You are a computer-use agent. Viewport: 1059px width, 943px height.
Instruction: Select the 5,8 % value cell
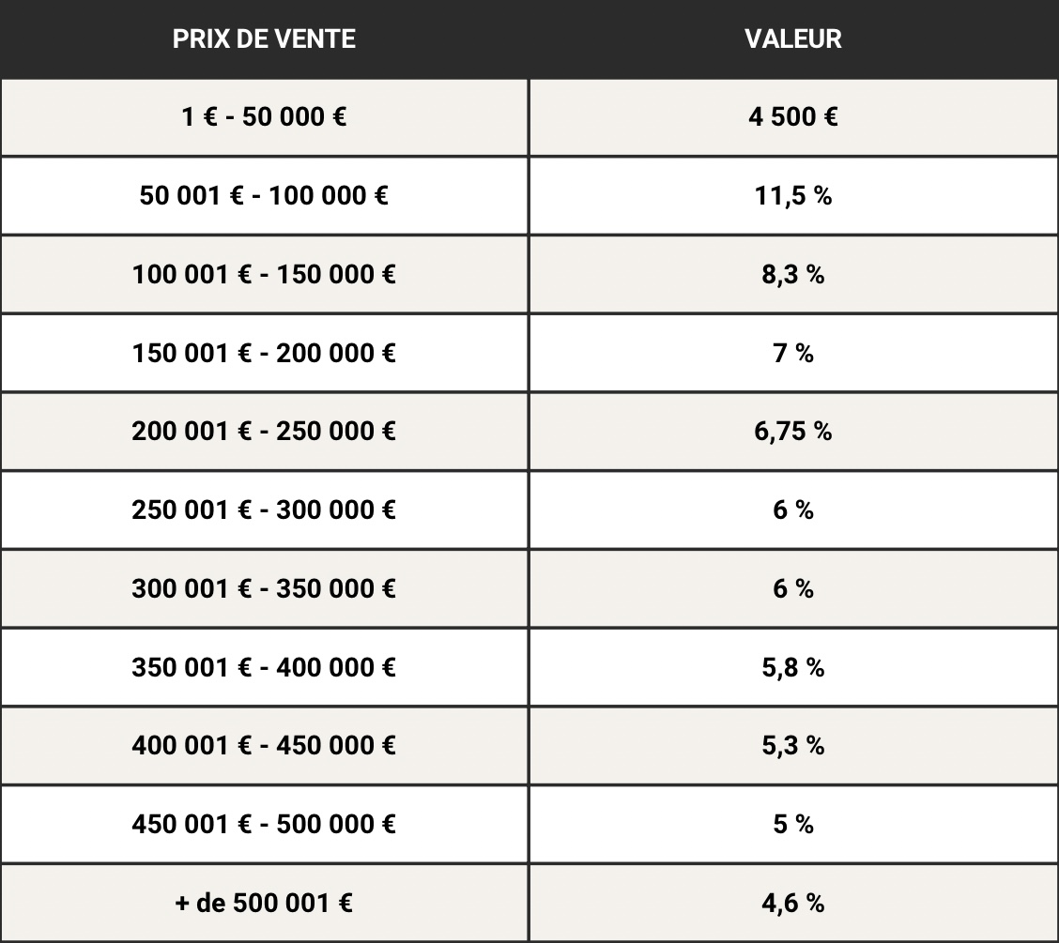pyautogui.click(x=793, y=667)
